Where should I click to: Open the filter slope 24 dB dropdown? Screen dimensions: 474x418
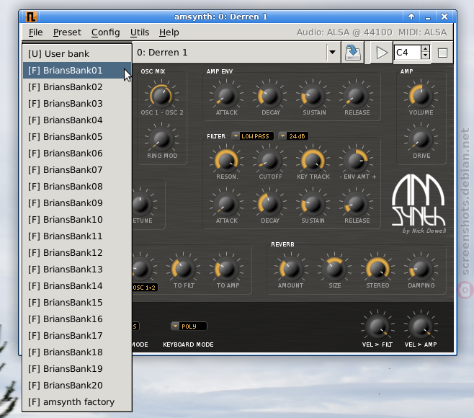coord(293,136)
